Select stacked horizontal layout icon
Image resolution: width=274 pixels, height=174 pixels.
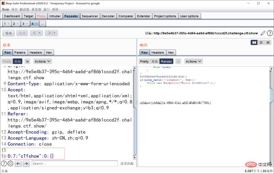261,43
